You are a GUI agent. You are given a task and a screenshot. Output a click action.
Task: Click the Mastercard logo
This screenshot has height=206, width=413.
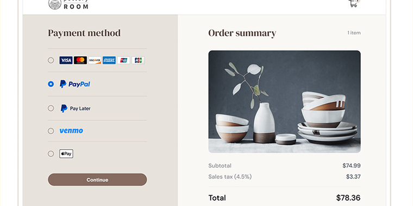coord(80,60)
